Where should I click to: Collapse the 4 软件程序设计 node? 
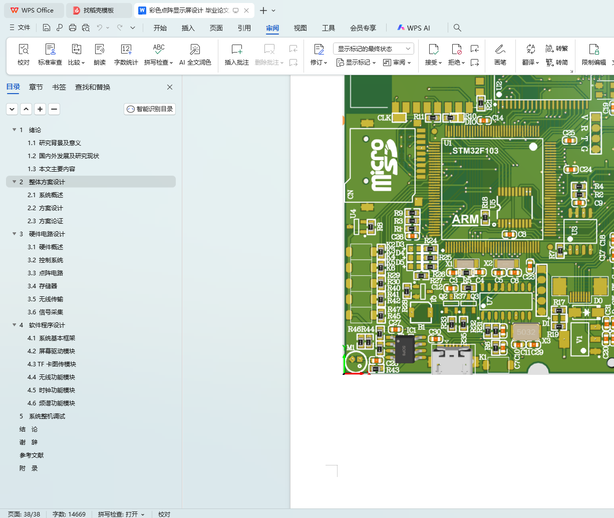click(x=14, y=325)
